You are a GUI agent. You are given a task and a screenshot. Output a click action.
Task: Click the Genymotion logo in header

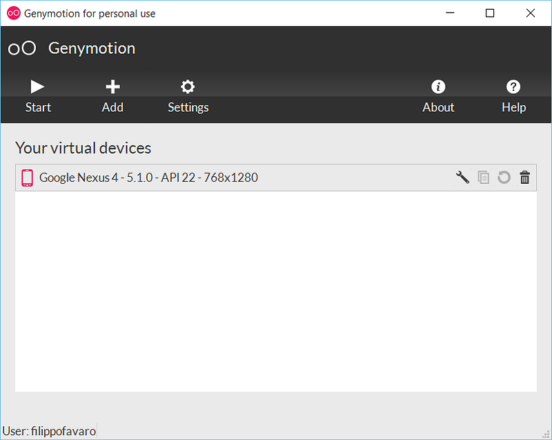22,48
